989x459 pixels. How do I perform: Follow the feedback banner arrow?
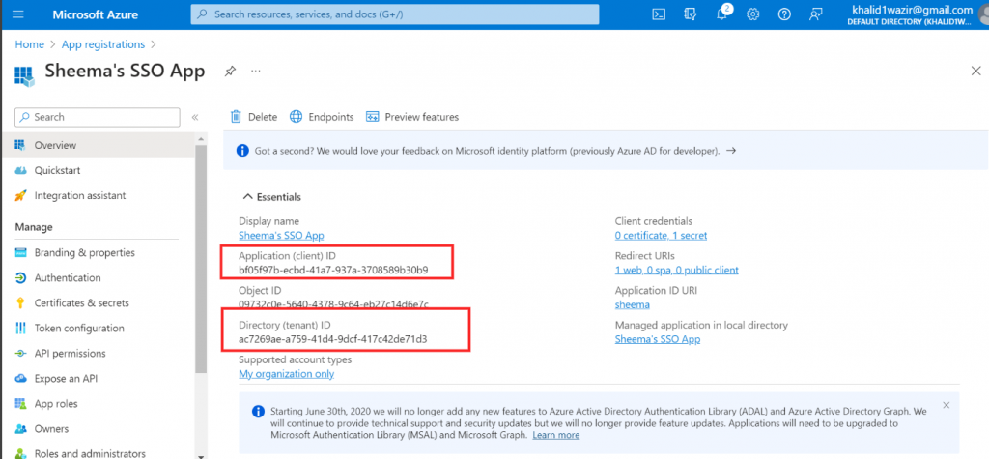coord(731,151)
